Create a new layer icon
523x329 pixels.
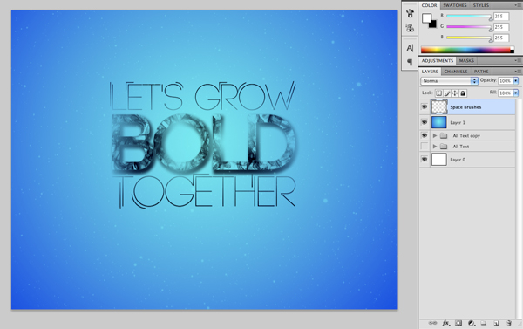[496, 323]
